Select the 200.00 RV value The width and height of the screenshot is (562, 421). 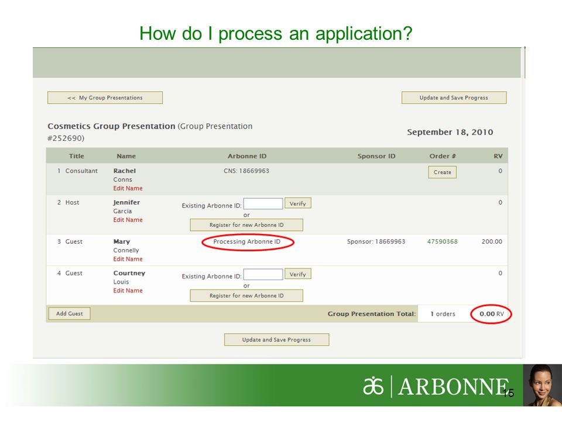(492, 241)
